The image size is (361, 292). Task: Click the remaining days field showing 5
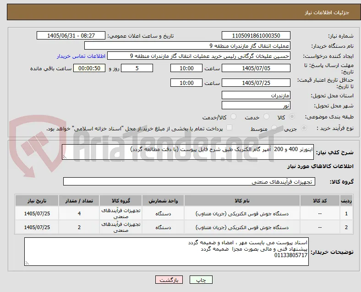point(137,68)
